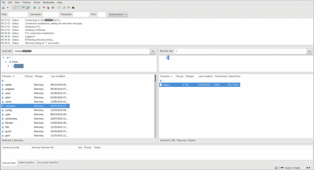Open the File menu

tap(3, 2)
